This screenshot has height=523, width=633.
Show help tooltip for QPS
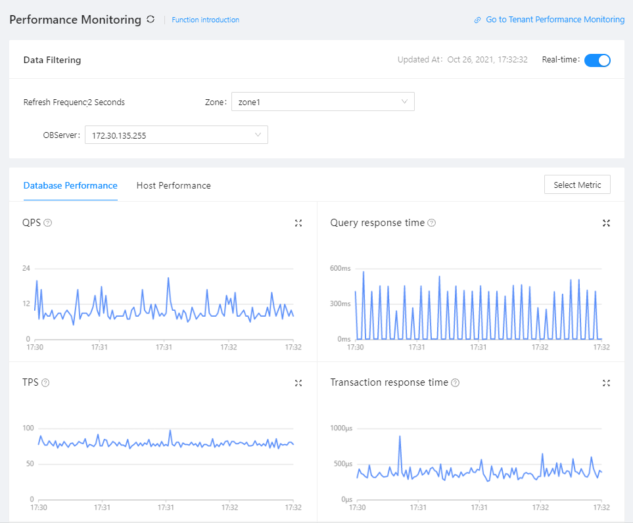(x=47, y=223)
